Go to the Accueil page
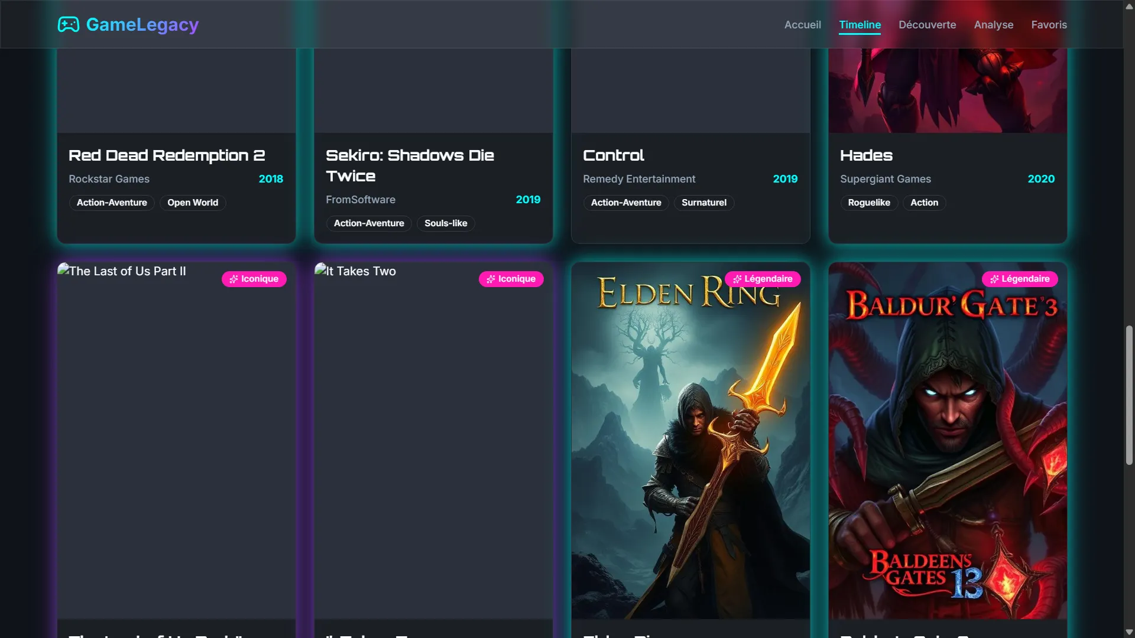Viewport: 1135px width, 638px height. pyautogui.click(x=802, y=25)
